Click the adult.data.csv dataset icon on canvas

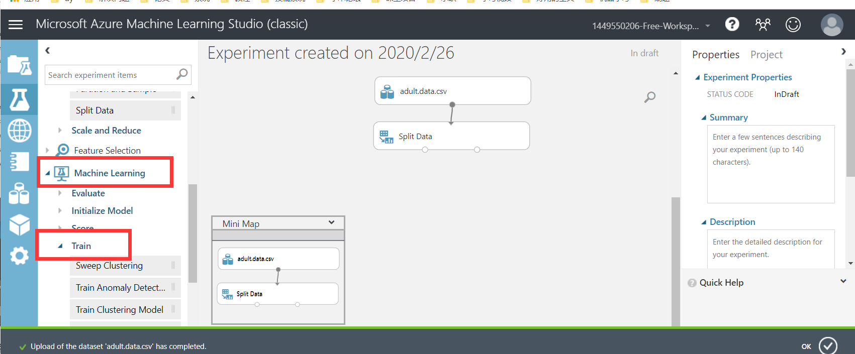tap(387, 91)
